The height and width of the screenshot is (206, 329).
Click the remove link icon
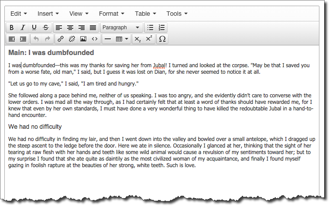[72, 39]
